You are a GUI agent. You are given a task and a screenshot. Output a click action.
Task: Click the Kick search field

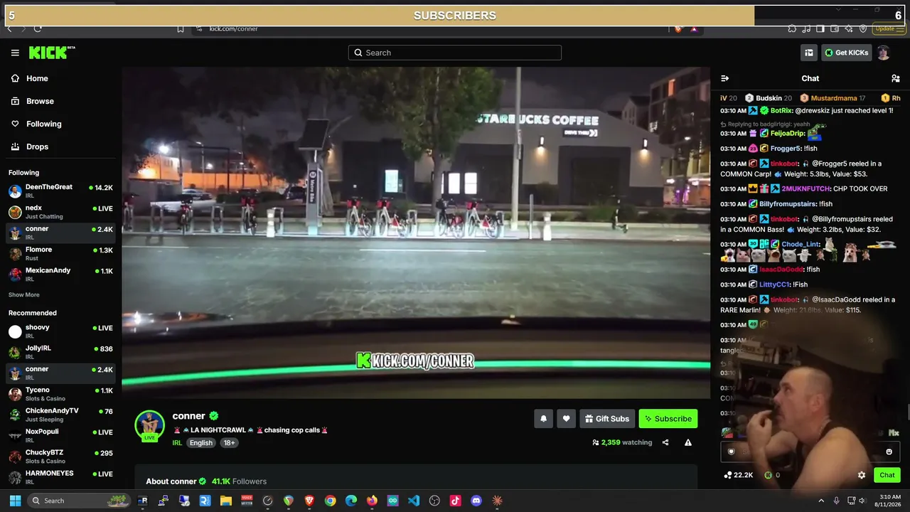(455, 53)
